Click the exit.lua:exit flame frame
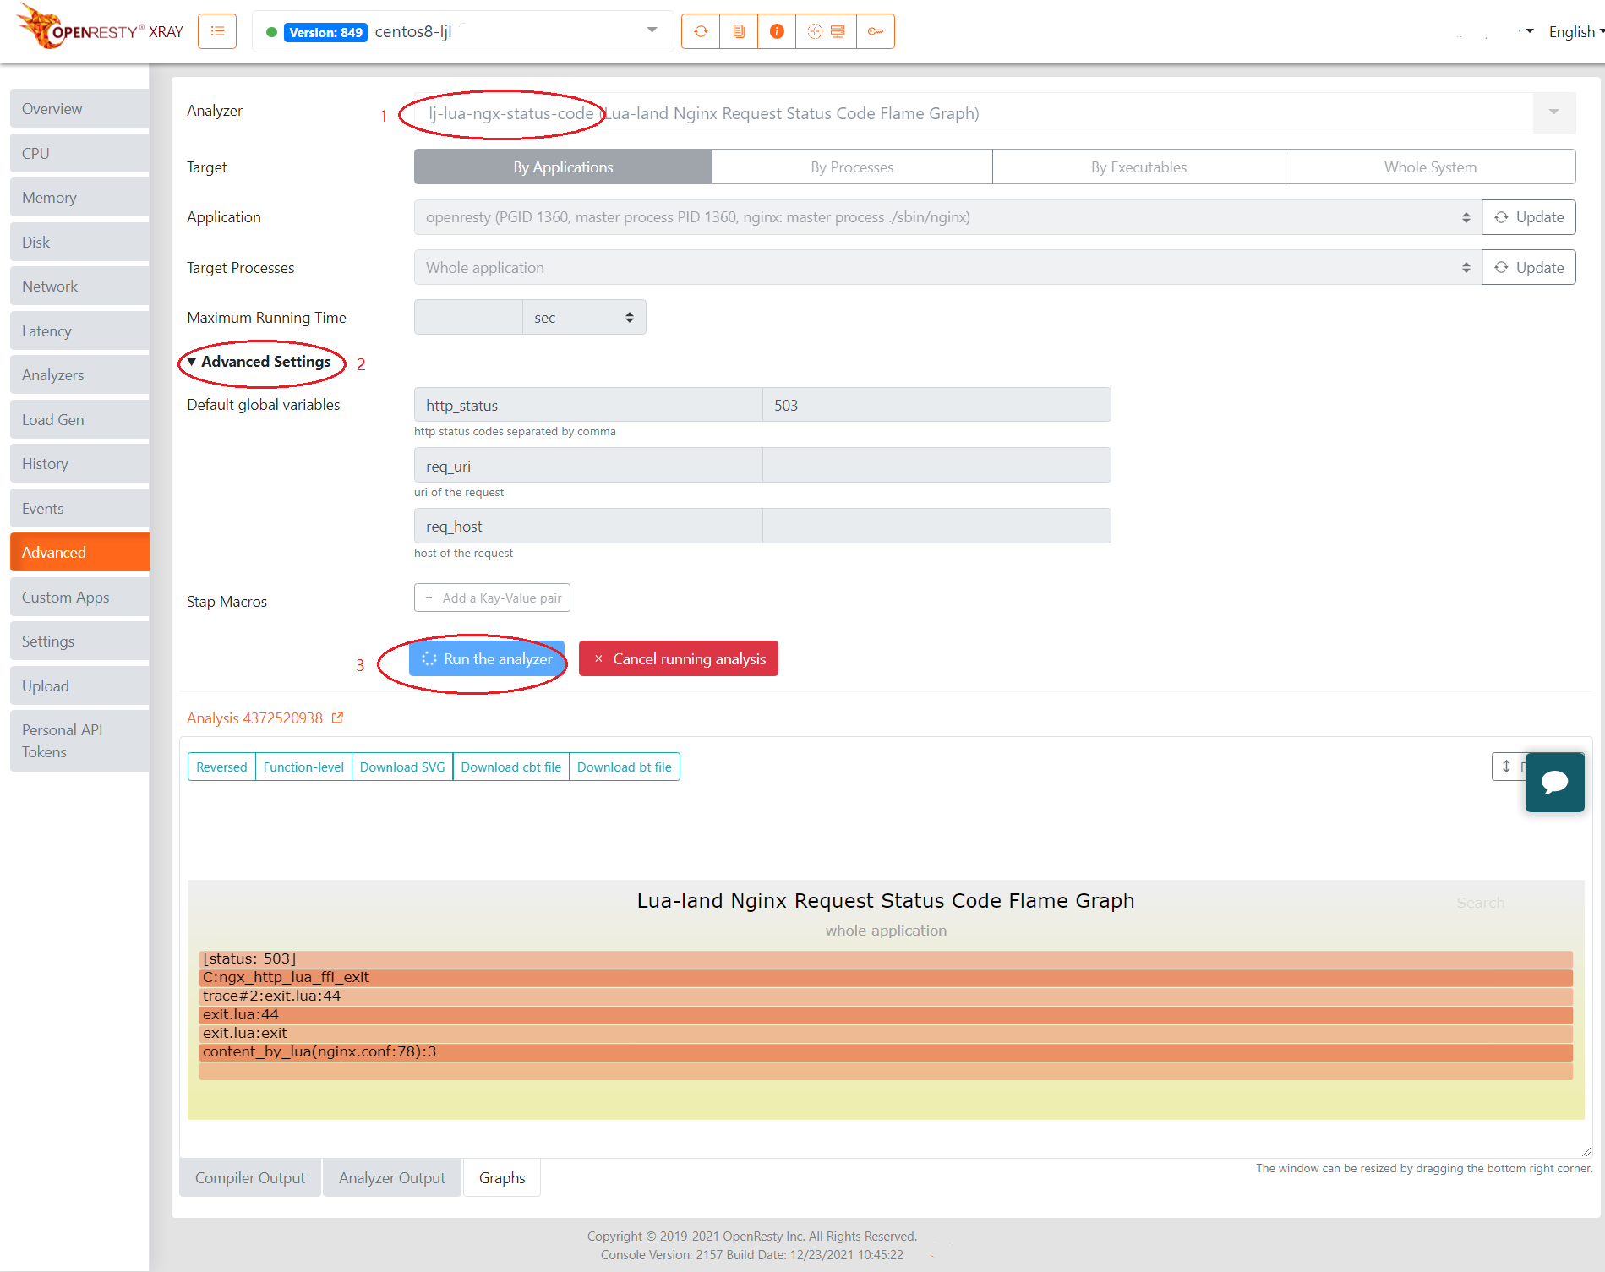This screenshot has width=1605, height=1272. pyautogui.click(x=886, y=1033)
